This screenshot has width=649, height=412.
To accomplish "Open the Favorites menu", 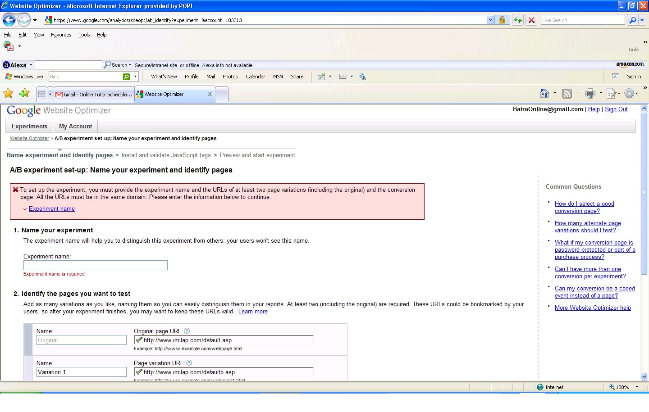I will [61, 34].
